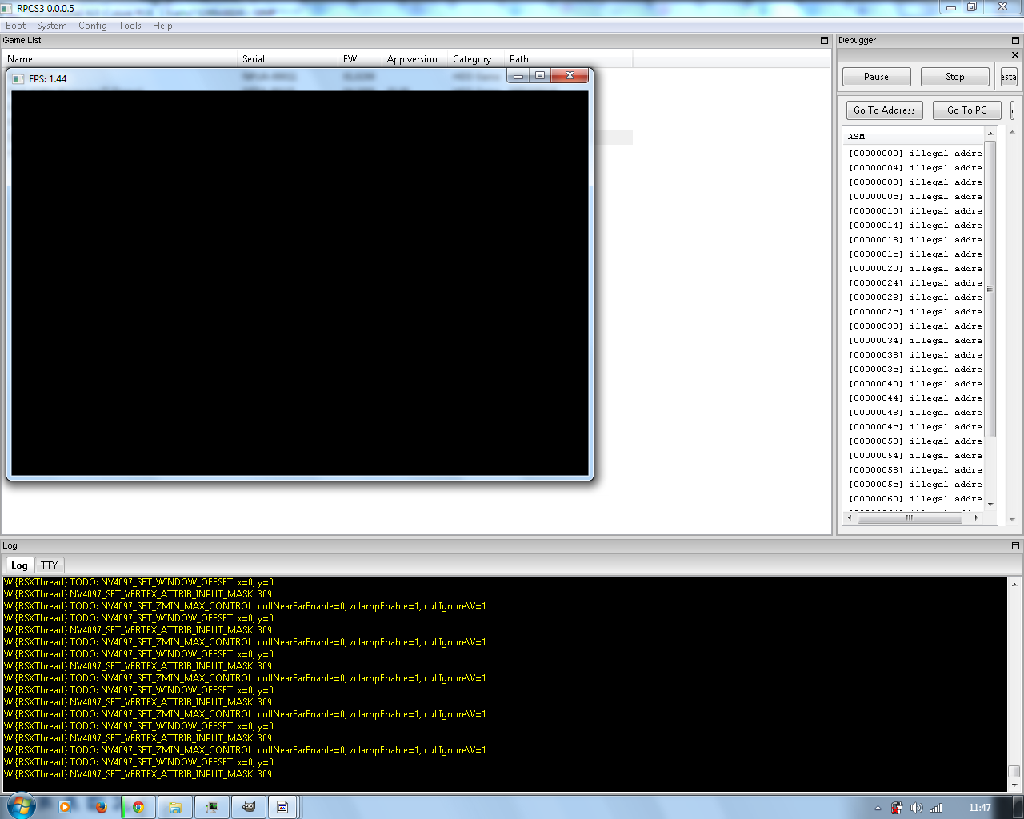Switch to the TTY tab
The height and width of the screenshot is (819, 1024).
50,565
